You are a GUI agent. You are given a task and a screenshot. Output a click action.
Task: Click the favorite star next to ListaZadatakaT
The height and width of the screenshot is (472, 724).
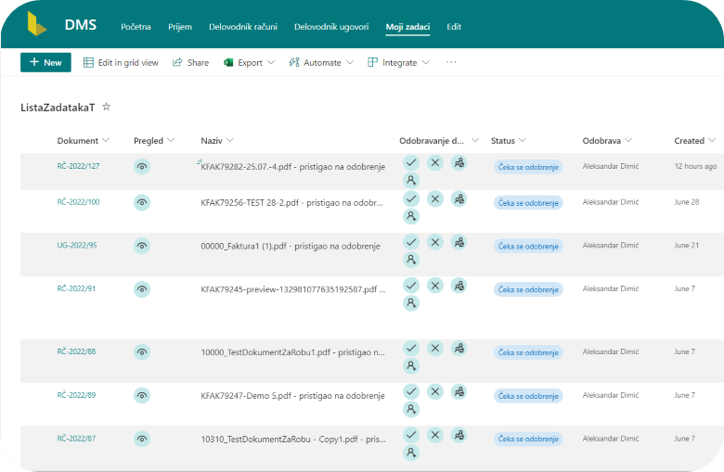click(x=107, y=108)
